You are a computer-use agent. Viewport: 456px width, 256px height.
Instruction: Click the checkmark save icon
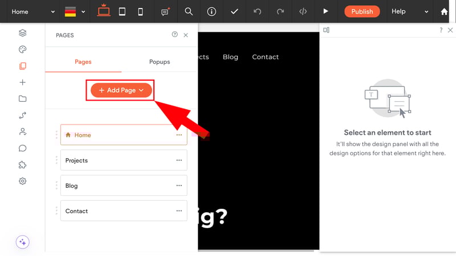[x=234, y=11]
